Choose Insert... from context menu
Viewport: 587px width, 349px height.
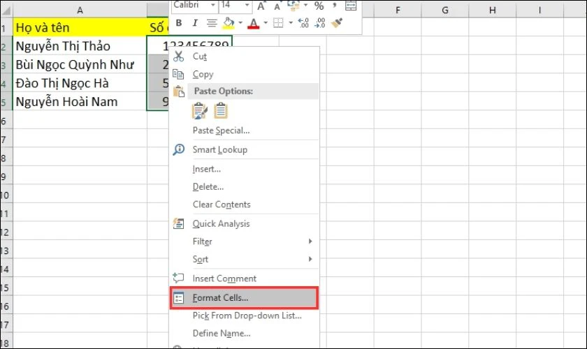245,169
